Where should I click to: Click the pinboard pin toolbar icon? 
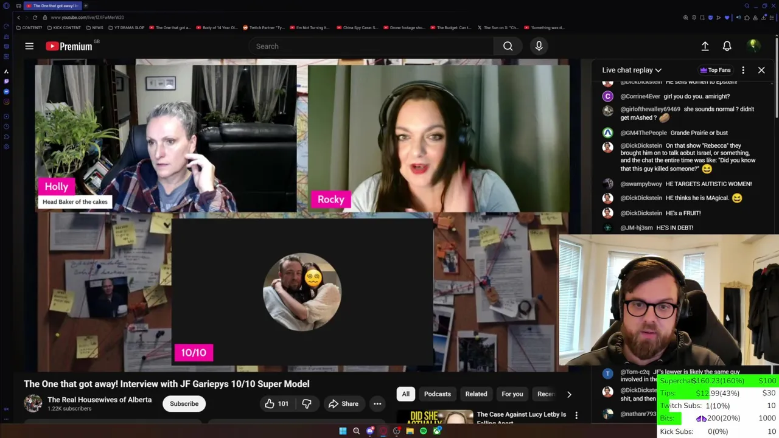(x=694, y=18)
